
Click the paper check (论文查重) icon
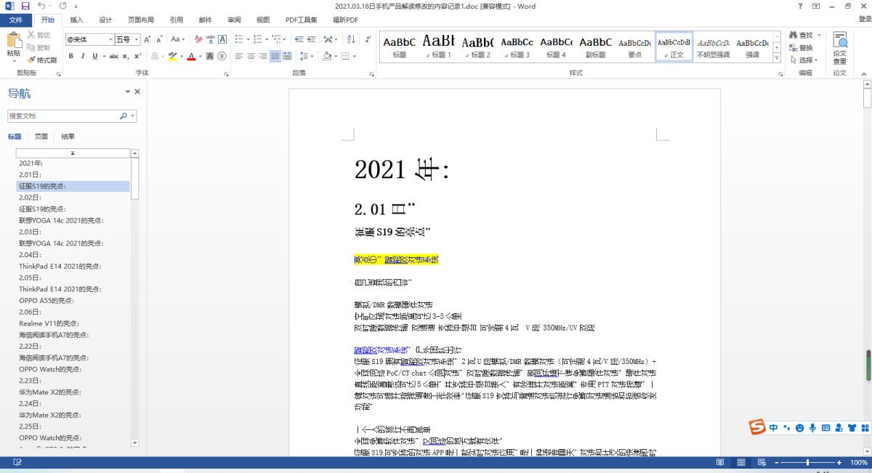point(840,47)
